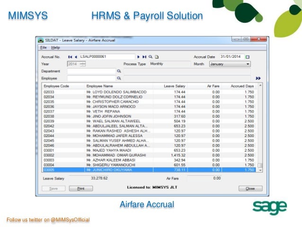Click scrollbar up arrow in grid
The image size is (302, 227).
(x=260, y=85)
